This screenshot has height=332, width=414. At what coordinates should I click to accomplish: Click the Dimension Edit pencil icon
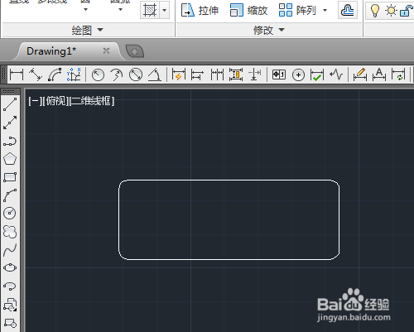point(360,75)
